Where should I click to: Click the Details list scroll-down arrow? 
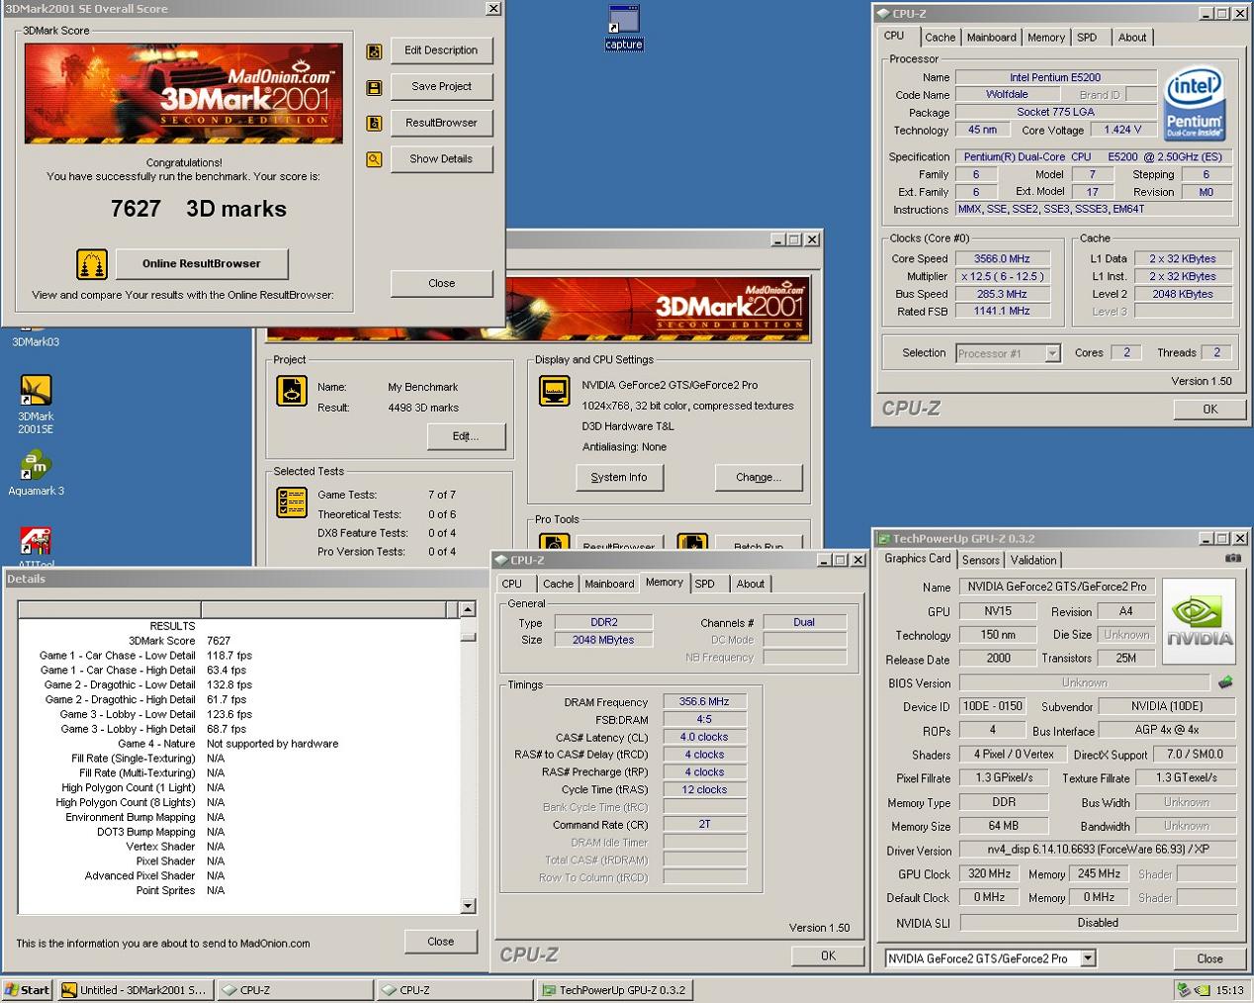coord(468,905)
